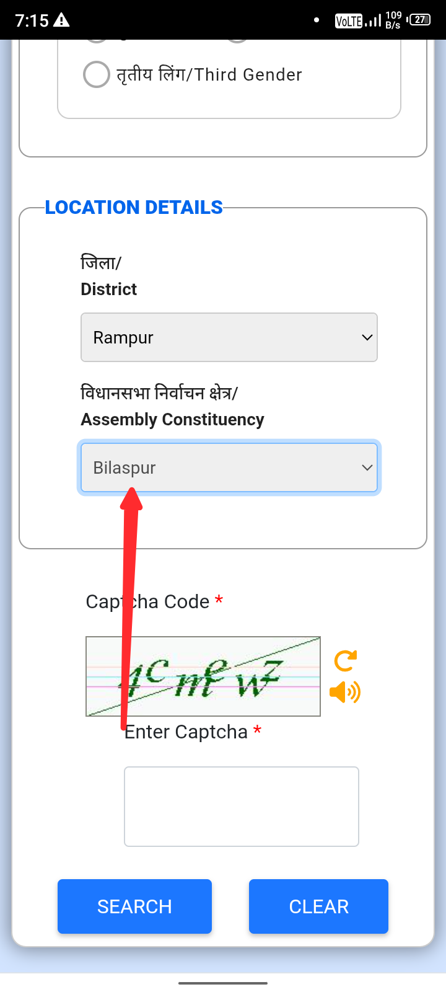This screenshot has height=992, width=446.
Task: Focus the Enter Captcha text field
Action: click(241, 806)
